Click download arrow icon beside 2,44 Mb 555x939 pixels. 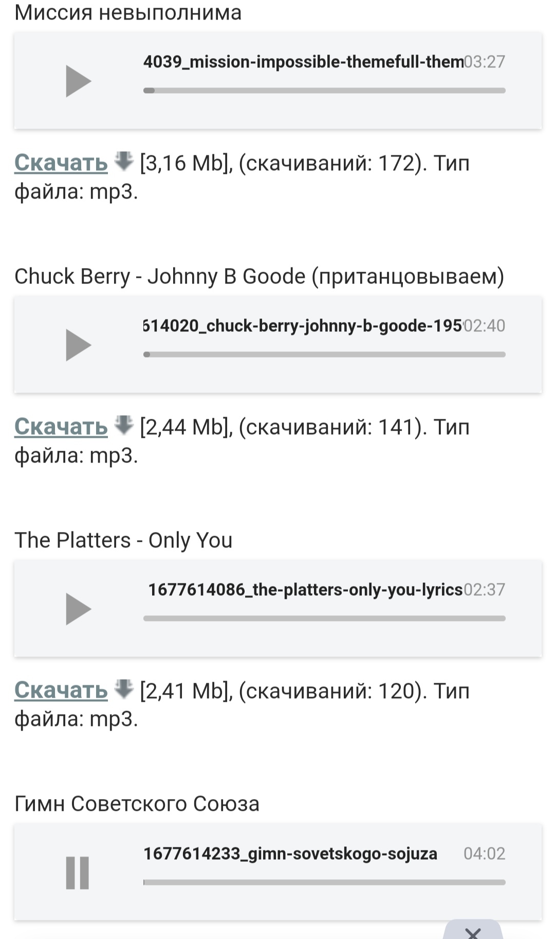coord(123,425)
